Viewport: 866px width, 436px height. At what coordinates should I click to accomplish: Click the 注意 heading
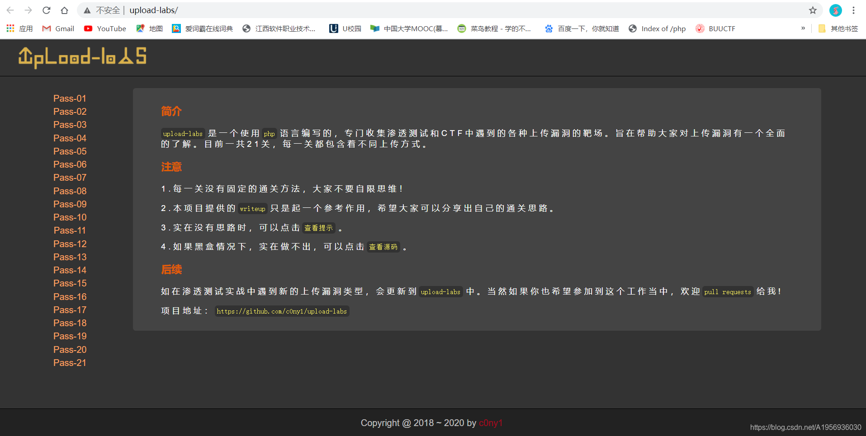point(171,167)
